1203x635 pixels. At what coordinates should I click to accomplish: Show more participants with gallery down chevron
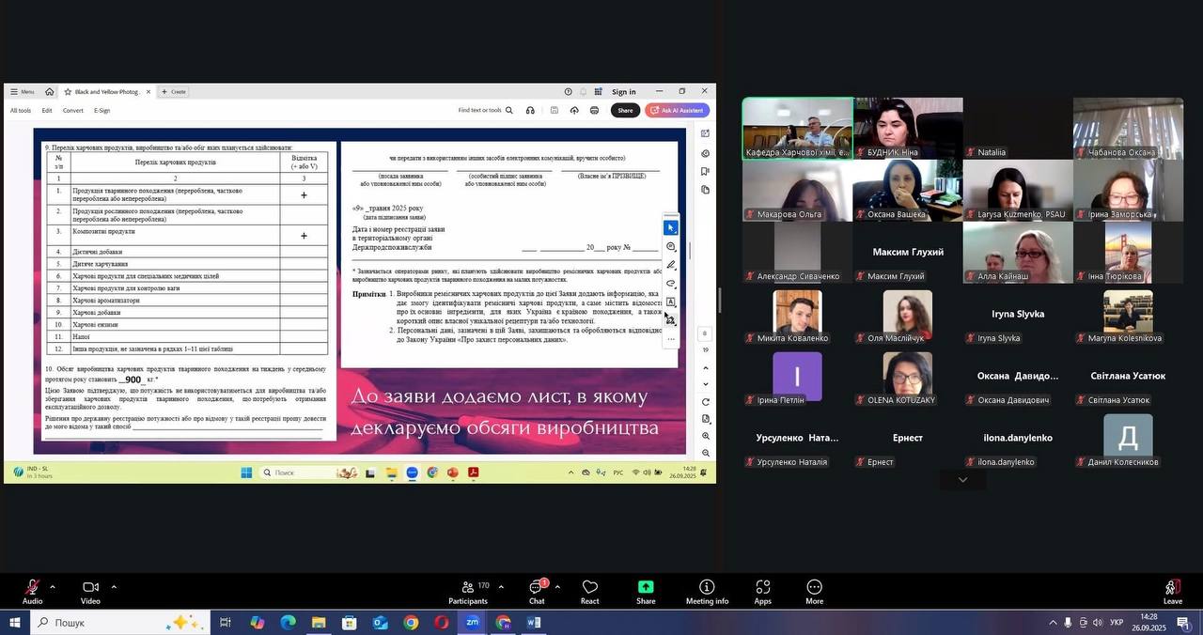click(962, 480)
